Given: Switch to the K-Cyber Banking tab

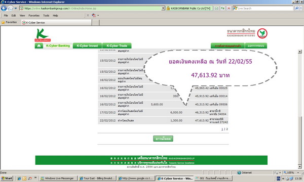Looking at the screenshot, I should tap(58, 45).
